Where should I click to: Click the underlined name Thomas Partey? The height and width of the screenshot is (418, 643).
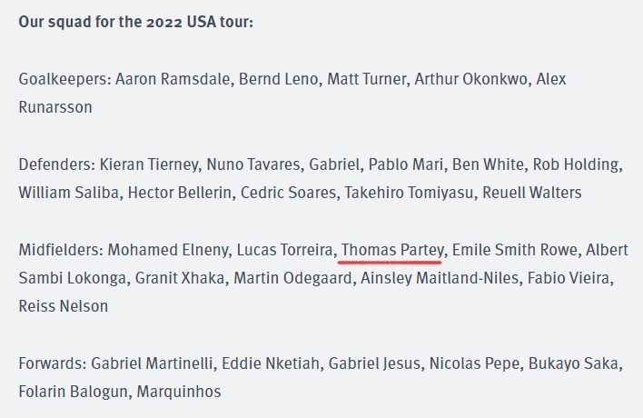click(392, 250)
